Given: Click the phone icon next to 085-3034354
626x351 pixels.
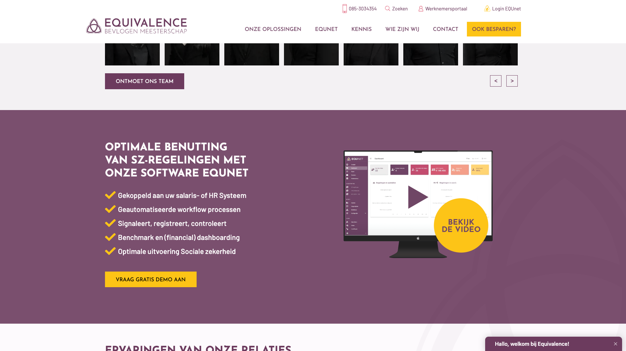Looking at the screenshot, I should pyautogui.click(x=345, y=9).
